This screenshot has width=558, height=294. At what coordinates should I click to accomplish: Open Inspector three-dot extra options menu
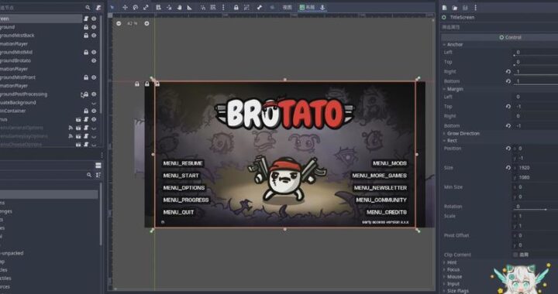pos(475,8)
